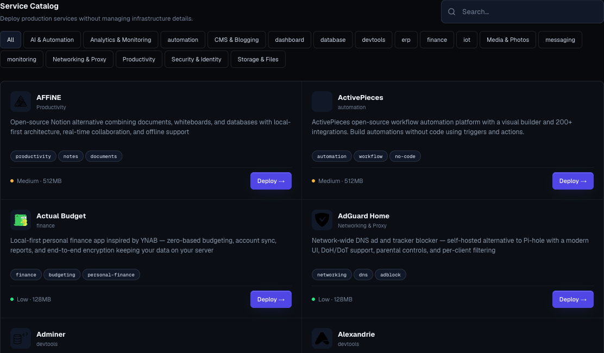604x353 pixels.
Task: Click the finance tag on Actual Budget
Action: click(26, 274)
